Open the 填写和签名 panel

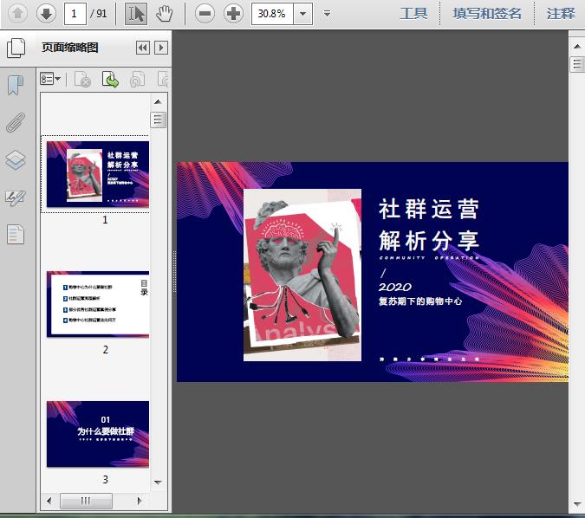coord(487,13)
